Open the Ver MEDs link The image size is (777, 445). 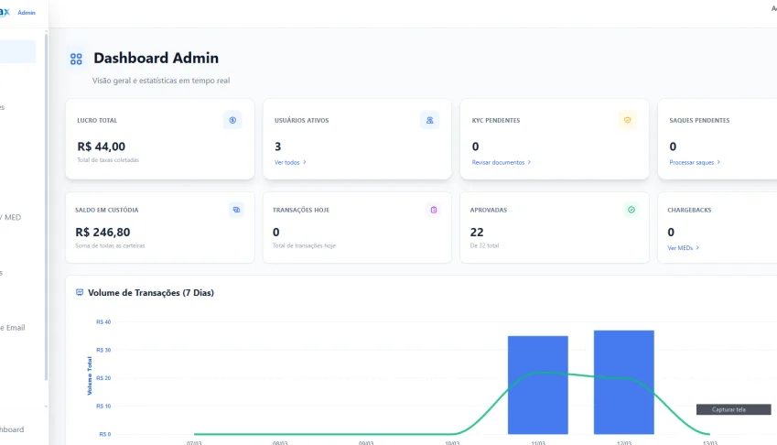click(683, 248)
